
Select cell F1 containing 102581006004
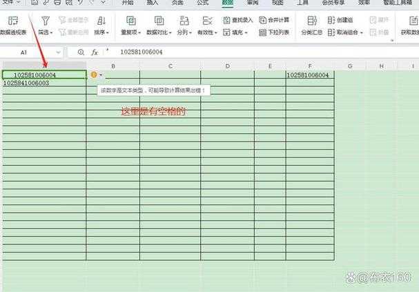click(x=308, y=75)
